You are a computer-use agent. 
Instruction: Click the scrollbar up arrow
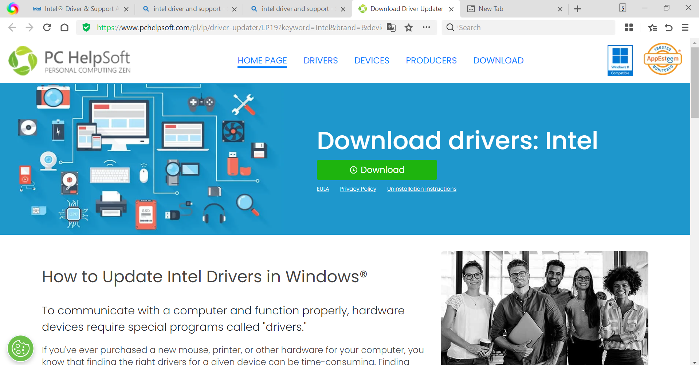click(695, 43)
